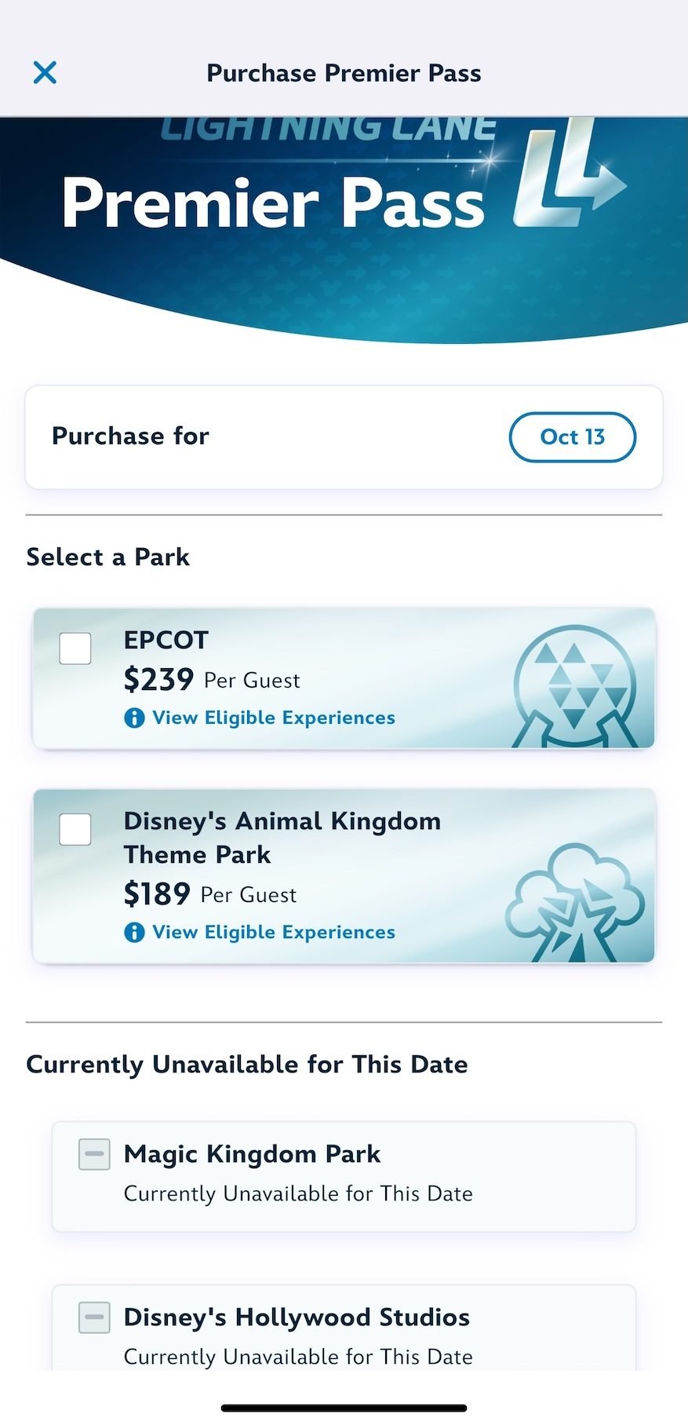Tap the home indicator bar

click(344, 1408)
